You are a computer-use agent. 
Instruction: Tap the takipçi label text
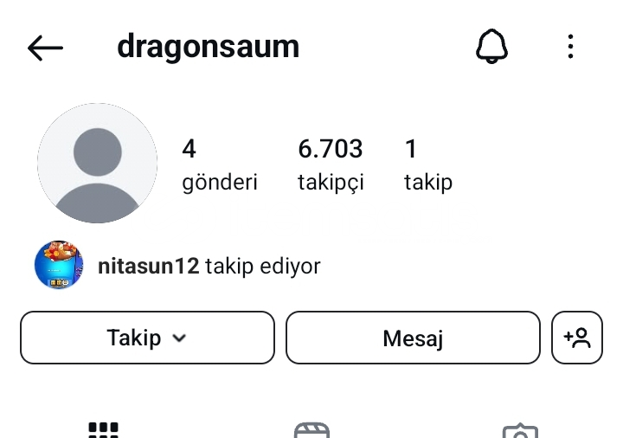[x=331, y=183]
